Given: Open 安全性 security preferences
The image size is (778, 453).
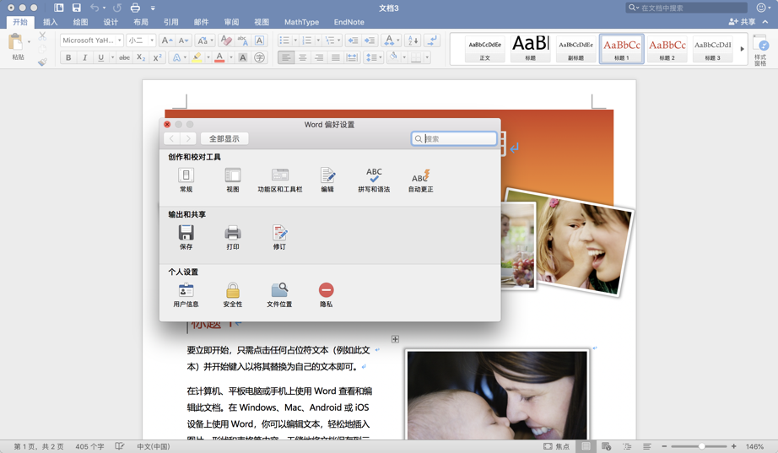Looking at the screenshot, I should pyautogui.click(x=233, y=294).
